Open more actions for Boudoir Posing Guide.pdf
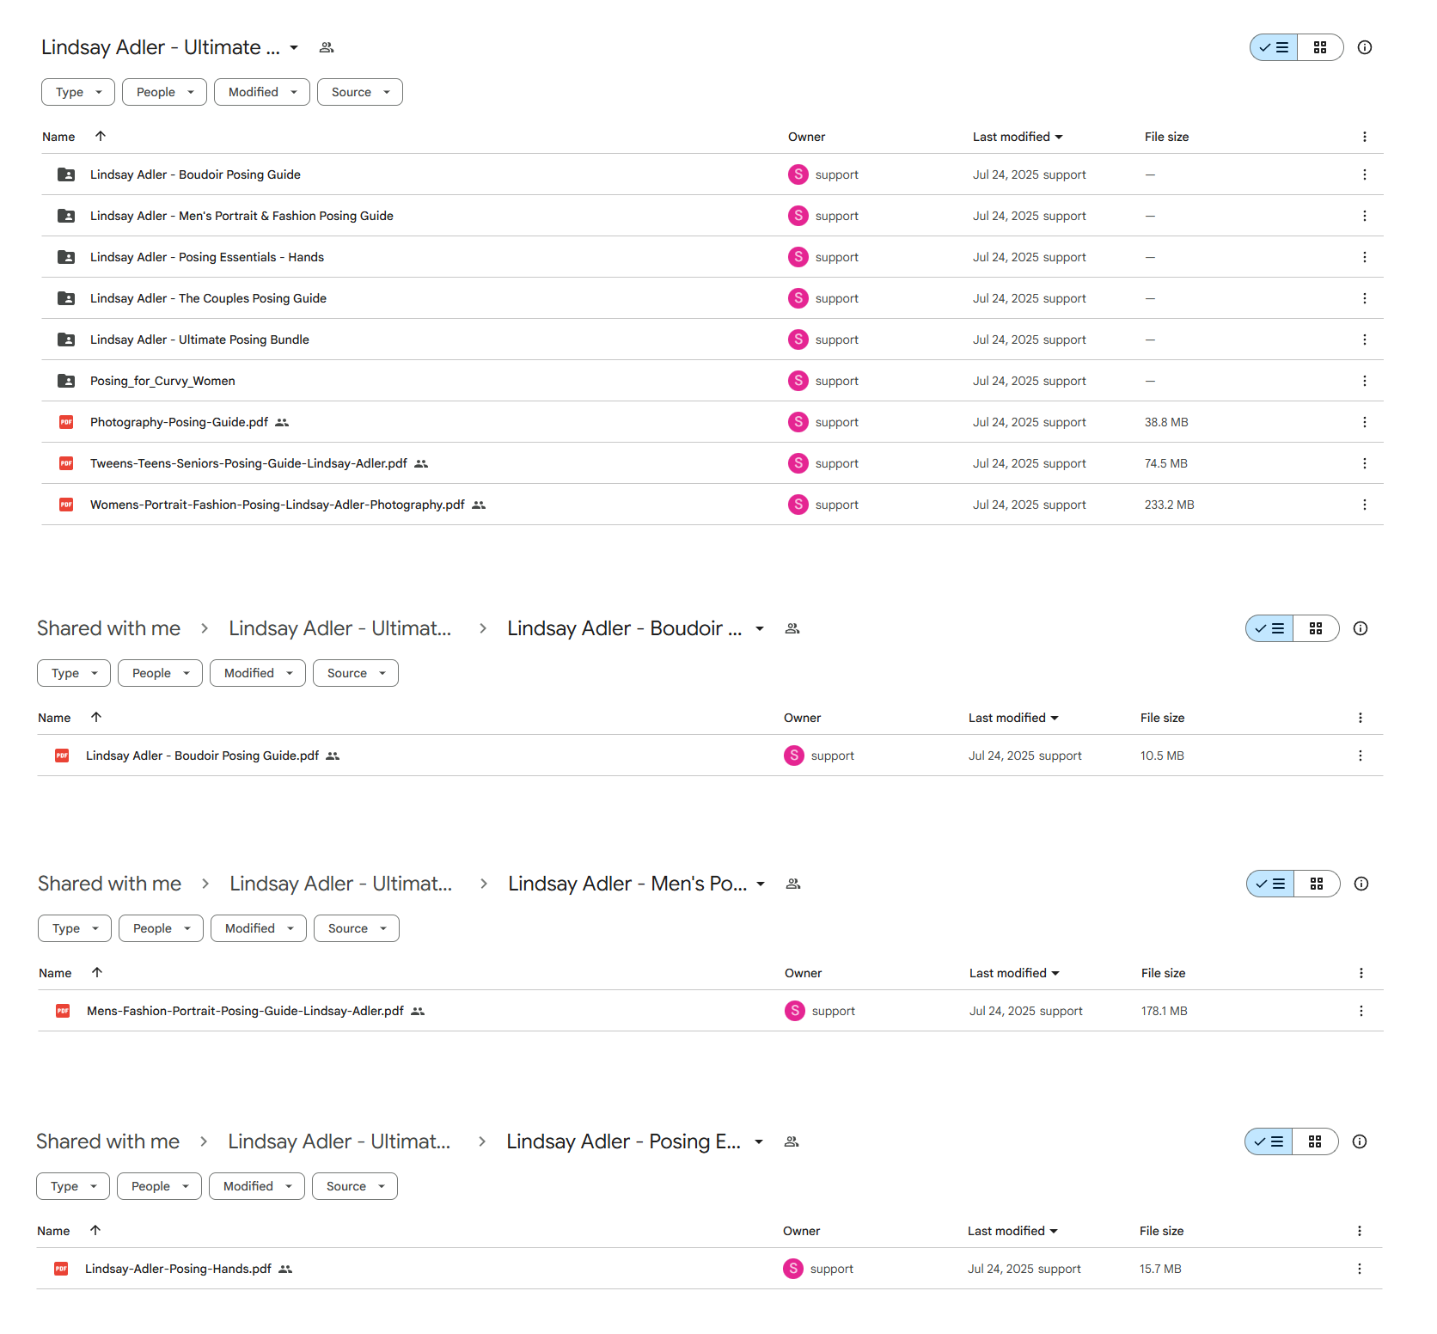 (x=1360, y=756)
